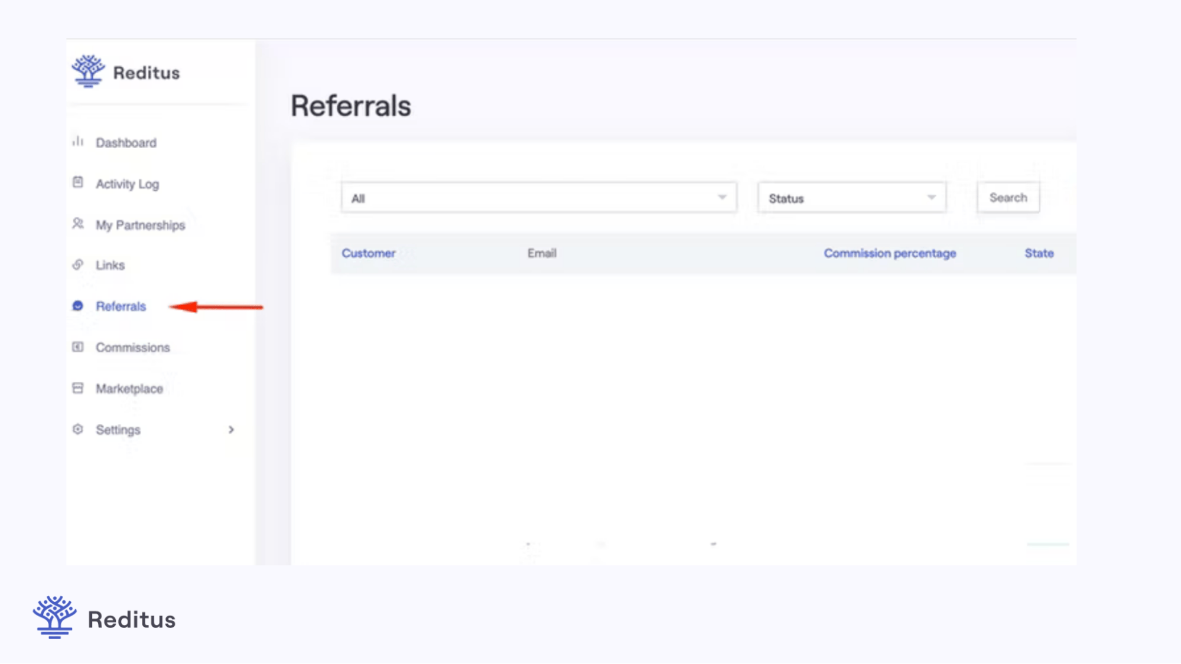The image size is (1181, 664).
Task: Select the Marketplace storefront icon
Action: pyautogui.click(x=78, y=388)
